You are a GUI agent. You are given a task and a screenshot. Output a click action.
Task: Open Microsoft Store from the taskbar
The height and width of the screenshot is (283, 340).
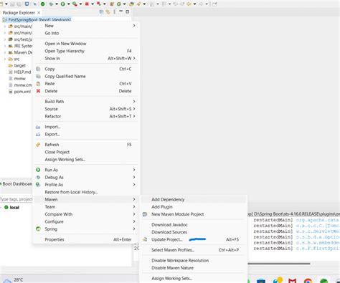coord(261,281)
